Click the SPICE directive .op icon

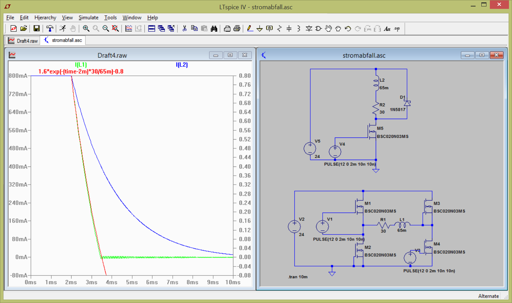coord(397,29)
